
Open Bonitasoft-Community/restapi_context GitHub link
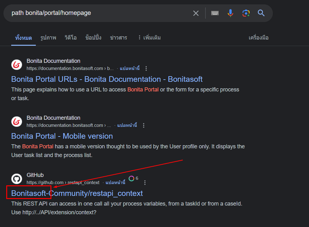pos(77,193)
